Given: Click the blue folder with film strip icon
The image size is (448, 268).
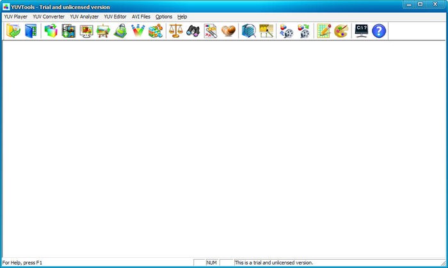Looking at the screenshot, I should (31, 31).
